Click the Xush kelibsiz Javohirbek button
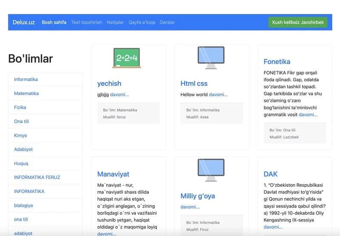Viewport: 340px width, 236px height. [298, 22]
